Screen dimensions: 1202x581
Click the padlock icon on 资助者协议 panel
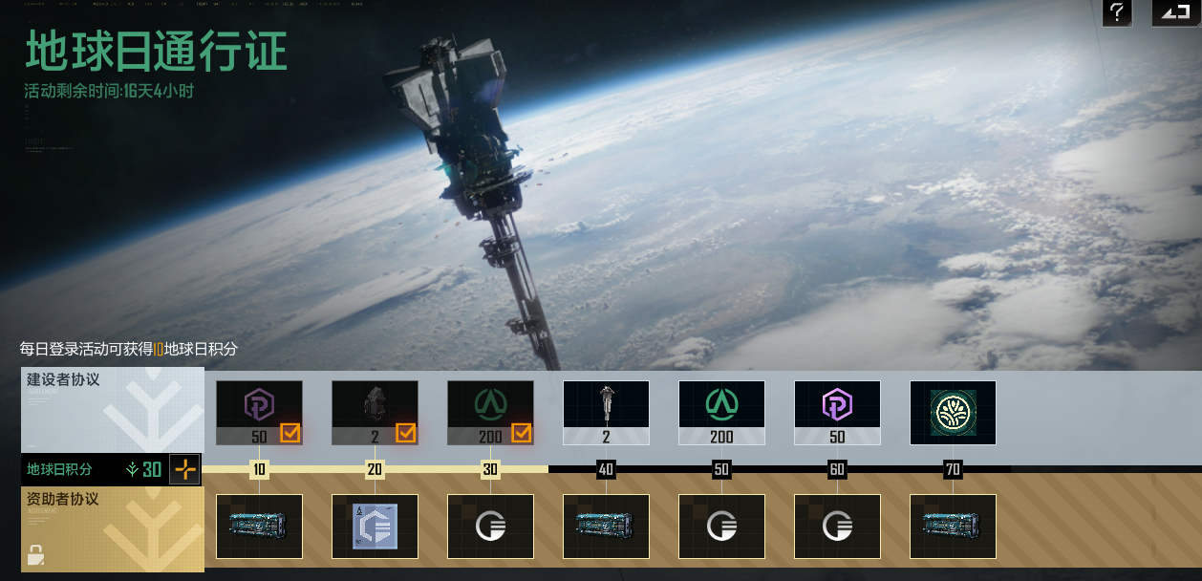point(35,553)
